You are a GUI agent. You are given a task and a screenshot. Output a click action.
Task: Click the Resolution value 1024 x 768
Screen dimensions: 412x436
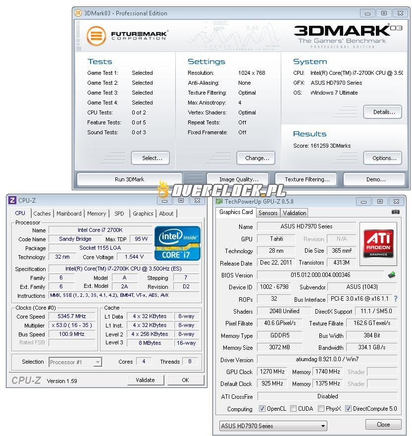pyautogui.click(x=252, y=73)
